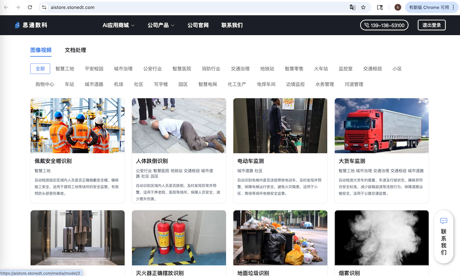Image resolution: width=460 pixels, height=276 pixels.
Task: Select the 全部 category filter
Action: tap(40, 69)
